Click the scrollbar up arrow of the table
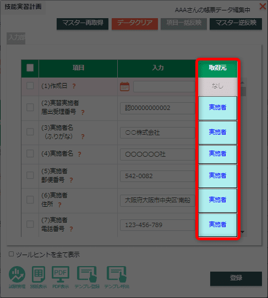268x298 pixels. coord(243,82)
